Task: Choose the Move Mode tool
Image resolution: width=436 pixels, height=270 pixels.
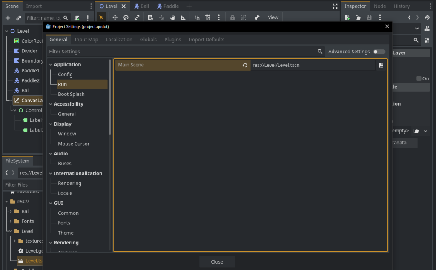Action: (x=115, y=17)
